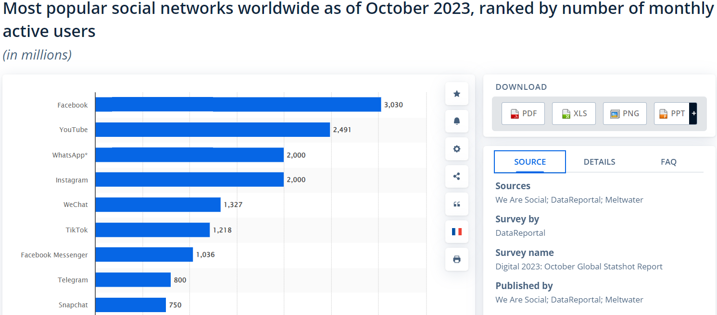Expand the plus next to PPT

tap(693, 114)
